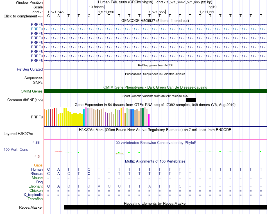This screenshot has height=214, width=267.
Task: Click the Dog species label
Action: 39,182
